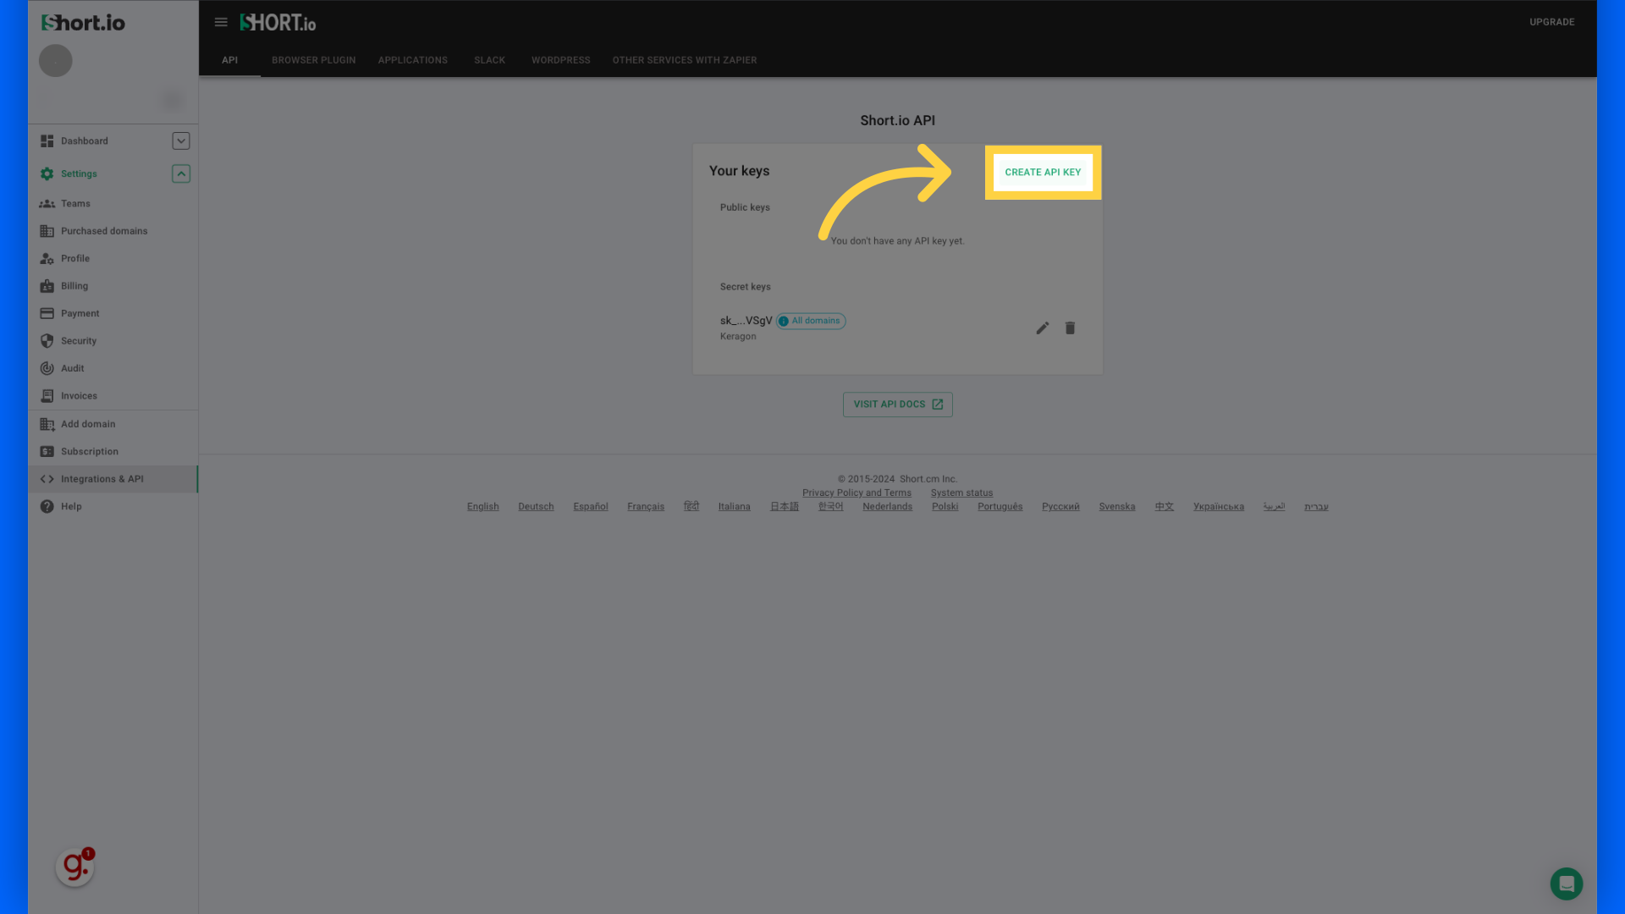Click the Profile person icon
The width and height of the screenshot is (1625, 914).
click(47, 259)
